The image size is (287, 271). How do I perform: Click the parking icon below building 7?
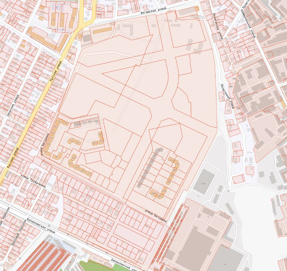(63, 30)
